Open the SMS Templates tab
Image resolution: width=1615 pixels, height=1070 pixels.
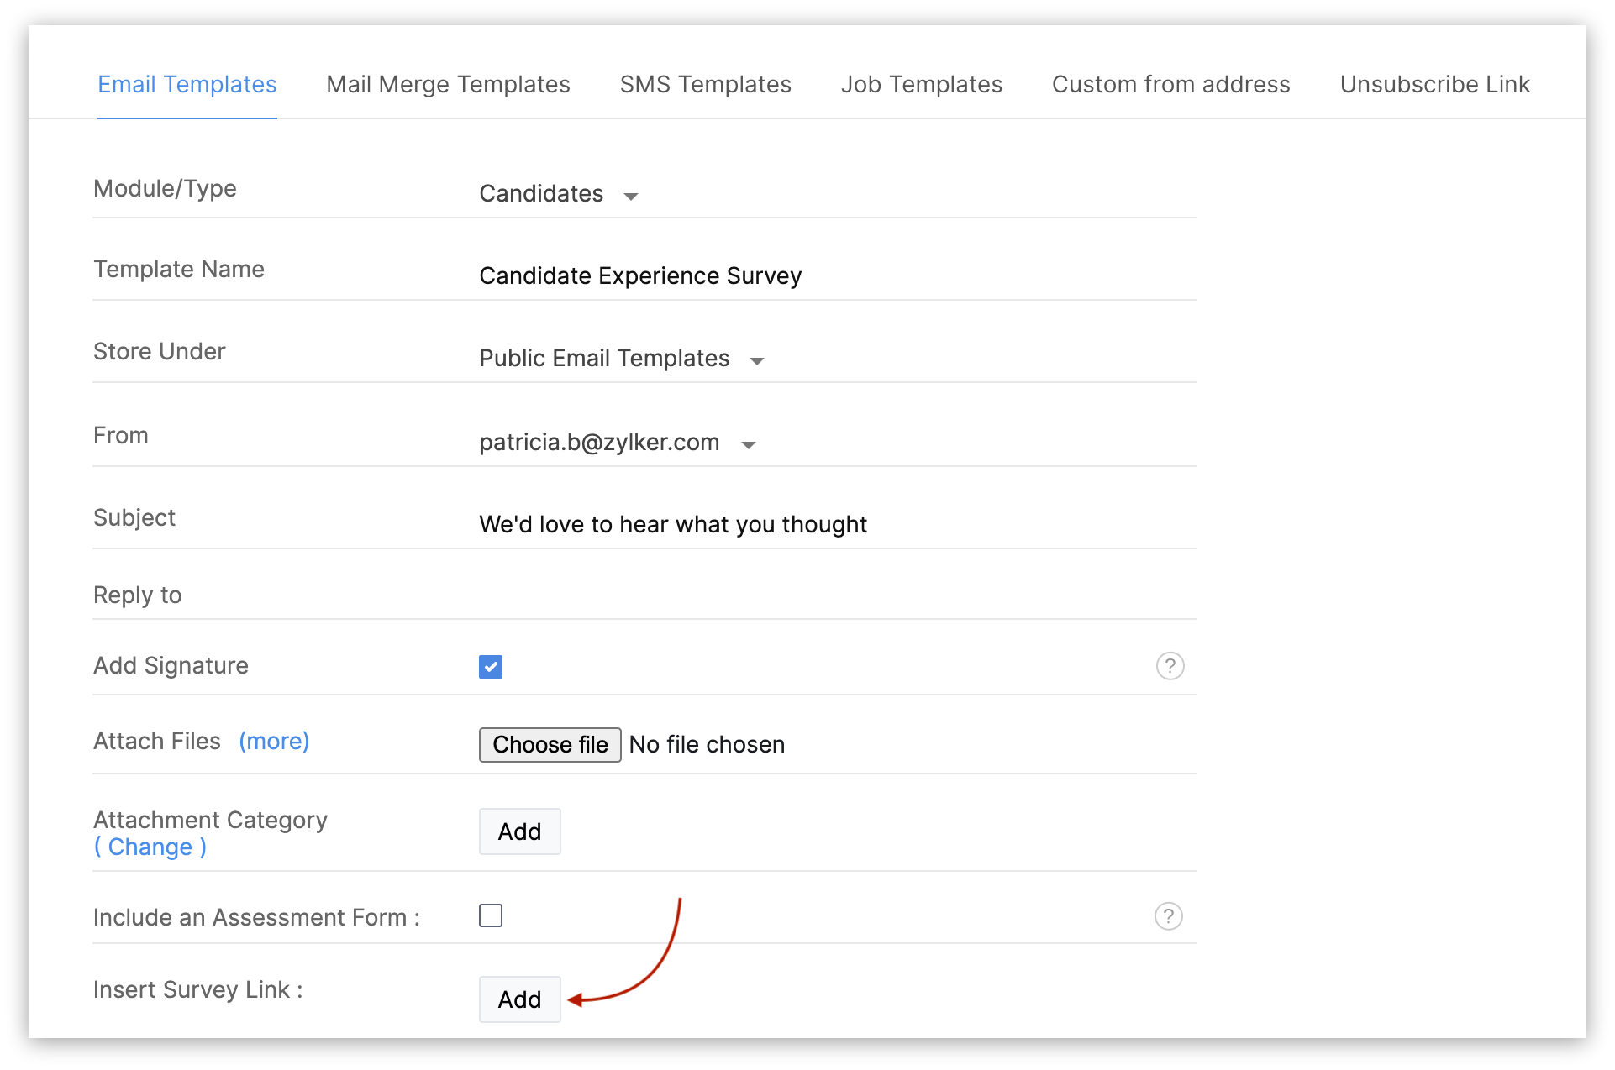pos(705,85)
